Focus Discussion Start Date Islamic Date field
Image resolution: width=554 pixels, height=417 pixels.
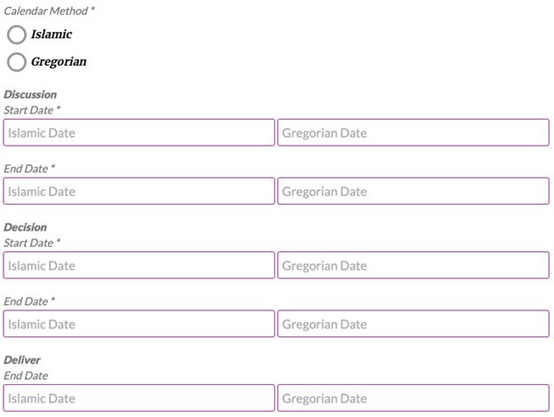point(138,133)
